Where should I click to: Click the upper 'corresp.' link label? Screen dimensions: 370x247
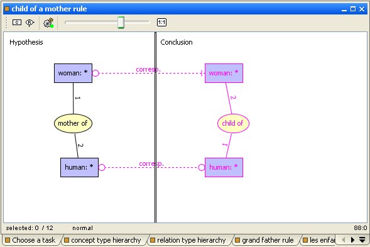(x=148, y=69)
